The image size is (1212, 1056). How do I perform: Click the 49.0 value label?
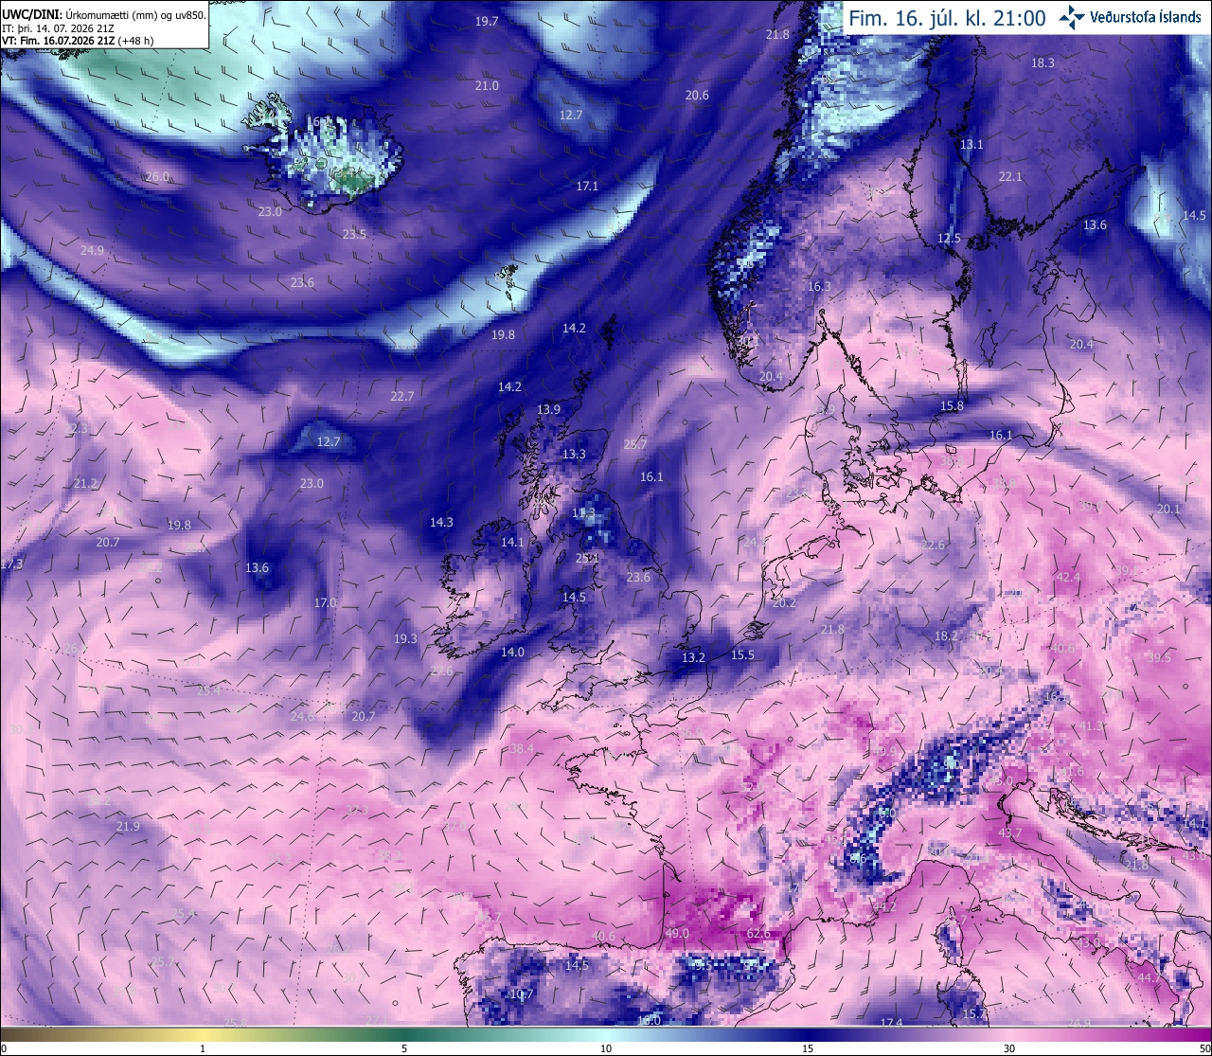coord(677,933)
